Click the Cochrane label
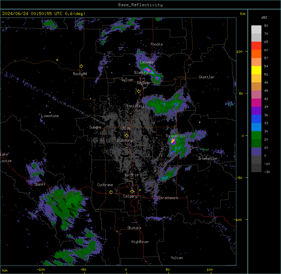The width and height of the screenshot is (281, 274). (x=105, y=185)
